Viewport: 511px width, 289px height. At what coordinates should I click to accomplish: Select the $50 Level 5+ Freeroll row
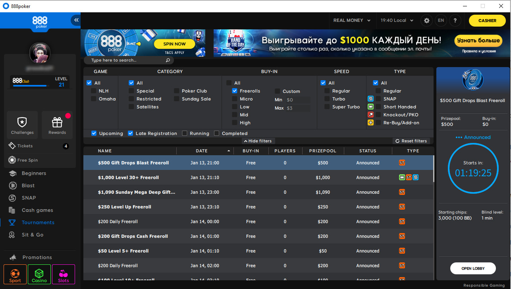pyautogui.click(x=258, y=251)
